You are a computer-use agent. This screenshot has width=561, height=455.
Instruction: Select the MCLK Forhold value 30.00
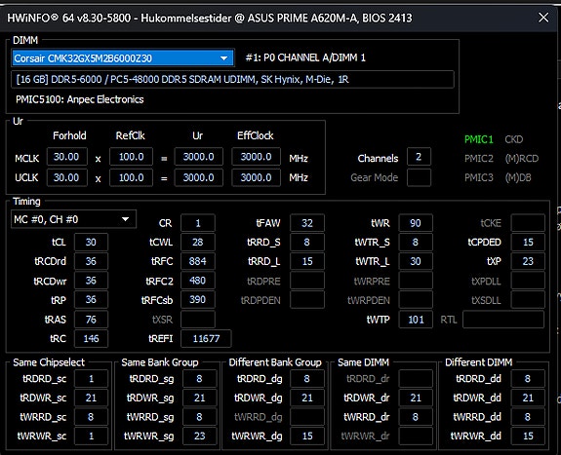(x=67, y=157)
